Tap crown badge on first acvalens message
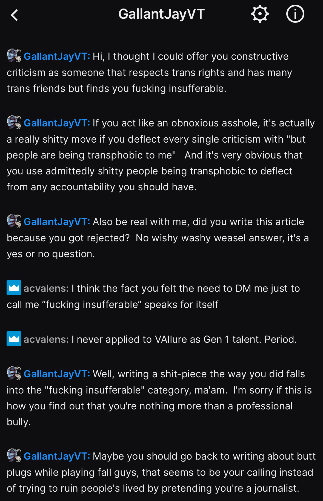 click(14, 288)
